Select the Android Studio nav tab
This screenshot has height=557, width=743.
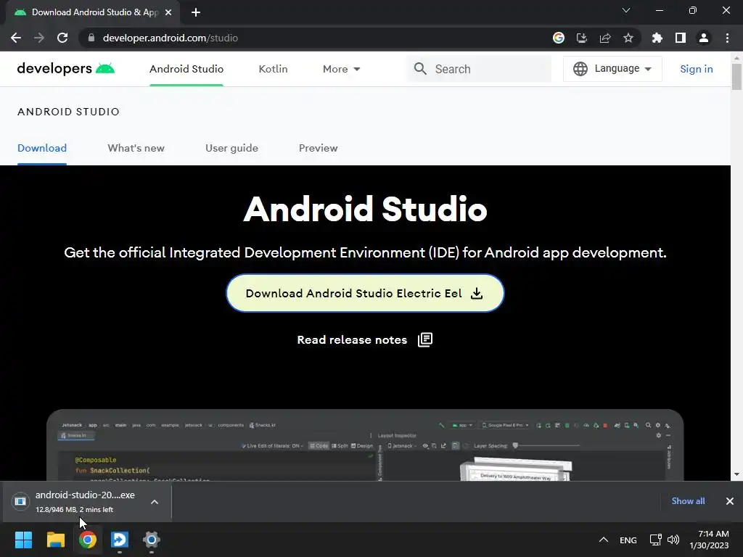pyautogui.click(x=186, y=69)
